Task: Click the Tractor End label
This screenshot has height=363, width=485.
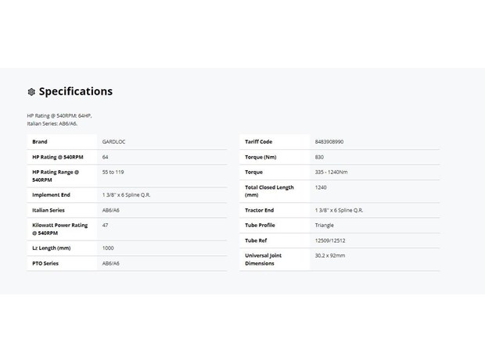Action: [x=259, y=210]
